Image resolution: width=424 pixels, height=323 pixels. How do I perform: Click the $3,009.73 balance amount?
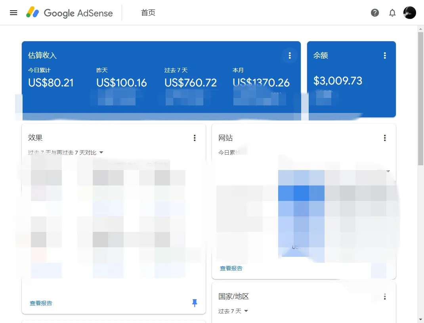click(338, 80)
